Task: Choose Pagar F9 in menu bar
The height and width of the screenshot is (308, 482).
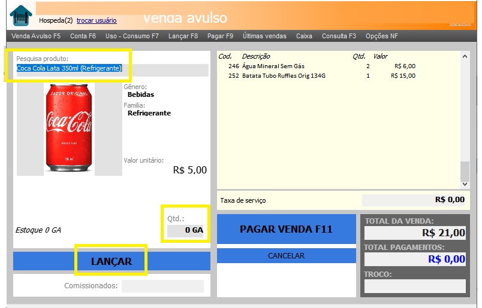Action: 220,36
